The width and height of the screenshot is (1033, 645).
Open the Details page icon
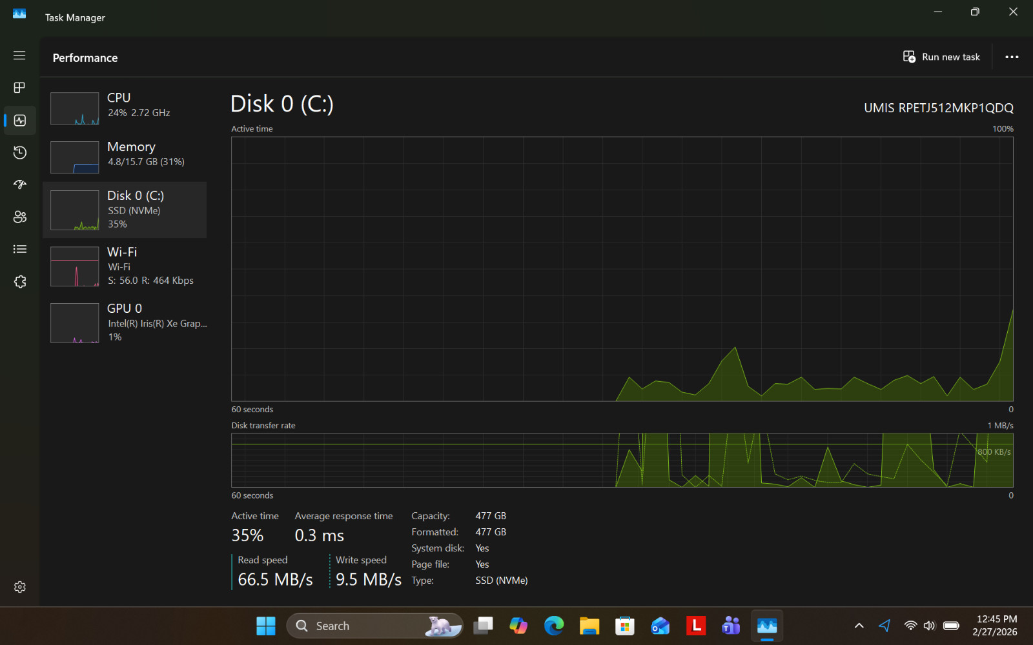[x=19, y=249]
